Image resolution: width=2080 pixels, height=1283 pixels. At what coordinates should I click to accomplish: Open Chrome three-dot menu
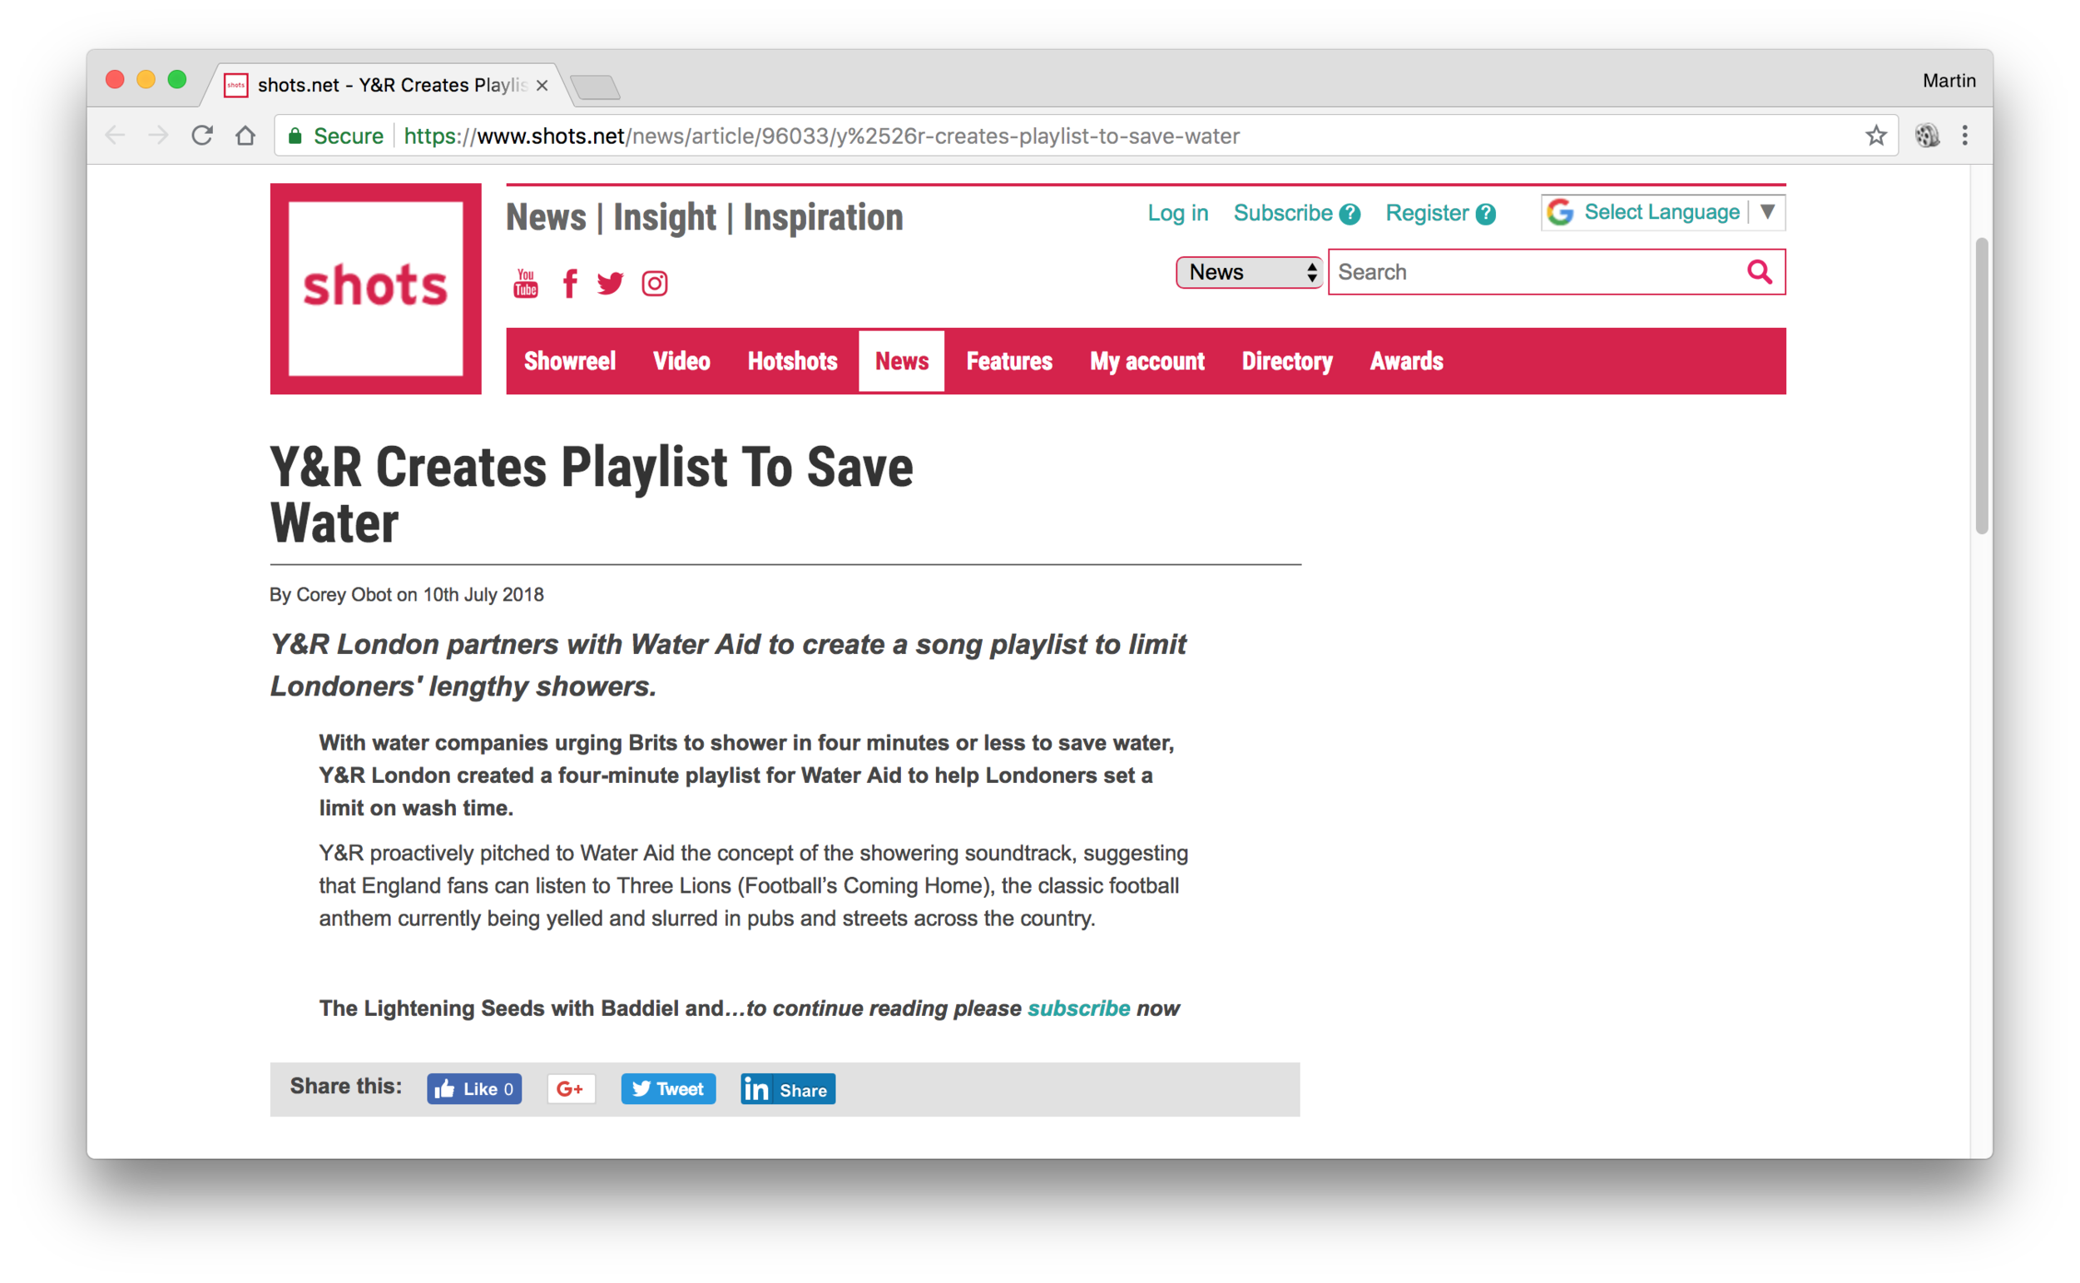pyautogui.click(x=1964, y=136)
